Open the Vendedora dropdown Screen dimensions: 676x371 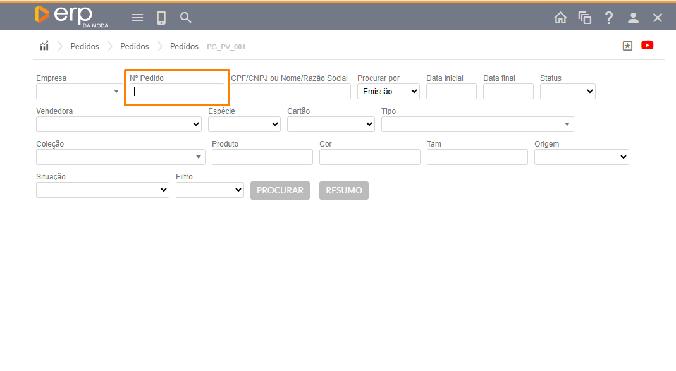(x=118, y=125)
